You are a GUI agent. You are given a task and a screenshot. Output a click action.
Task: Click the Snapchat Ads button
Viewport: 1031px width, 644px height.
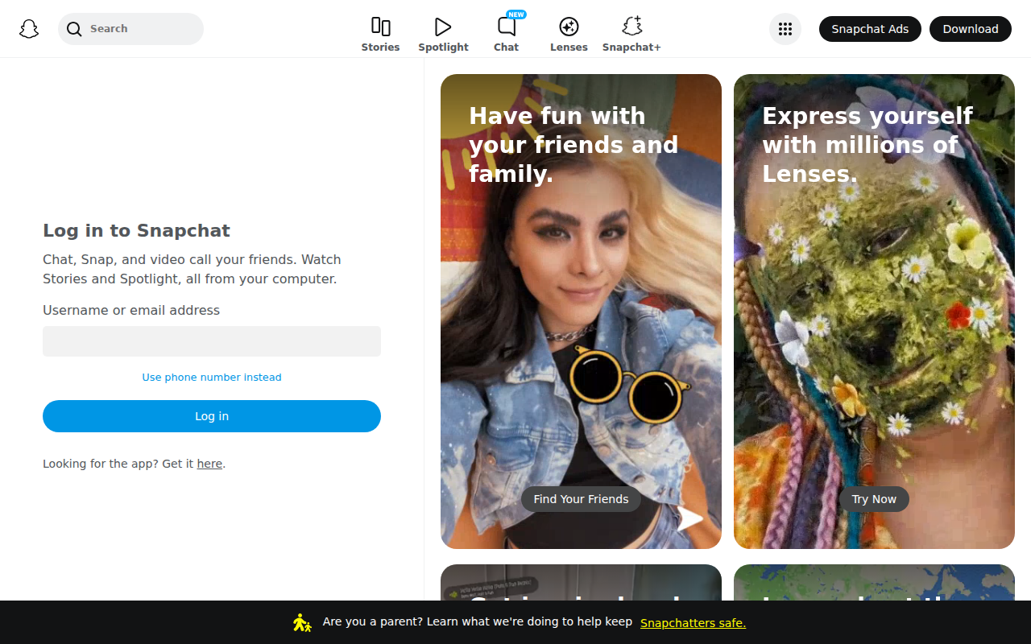[x=870, y=29]
